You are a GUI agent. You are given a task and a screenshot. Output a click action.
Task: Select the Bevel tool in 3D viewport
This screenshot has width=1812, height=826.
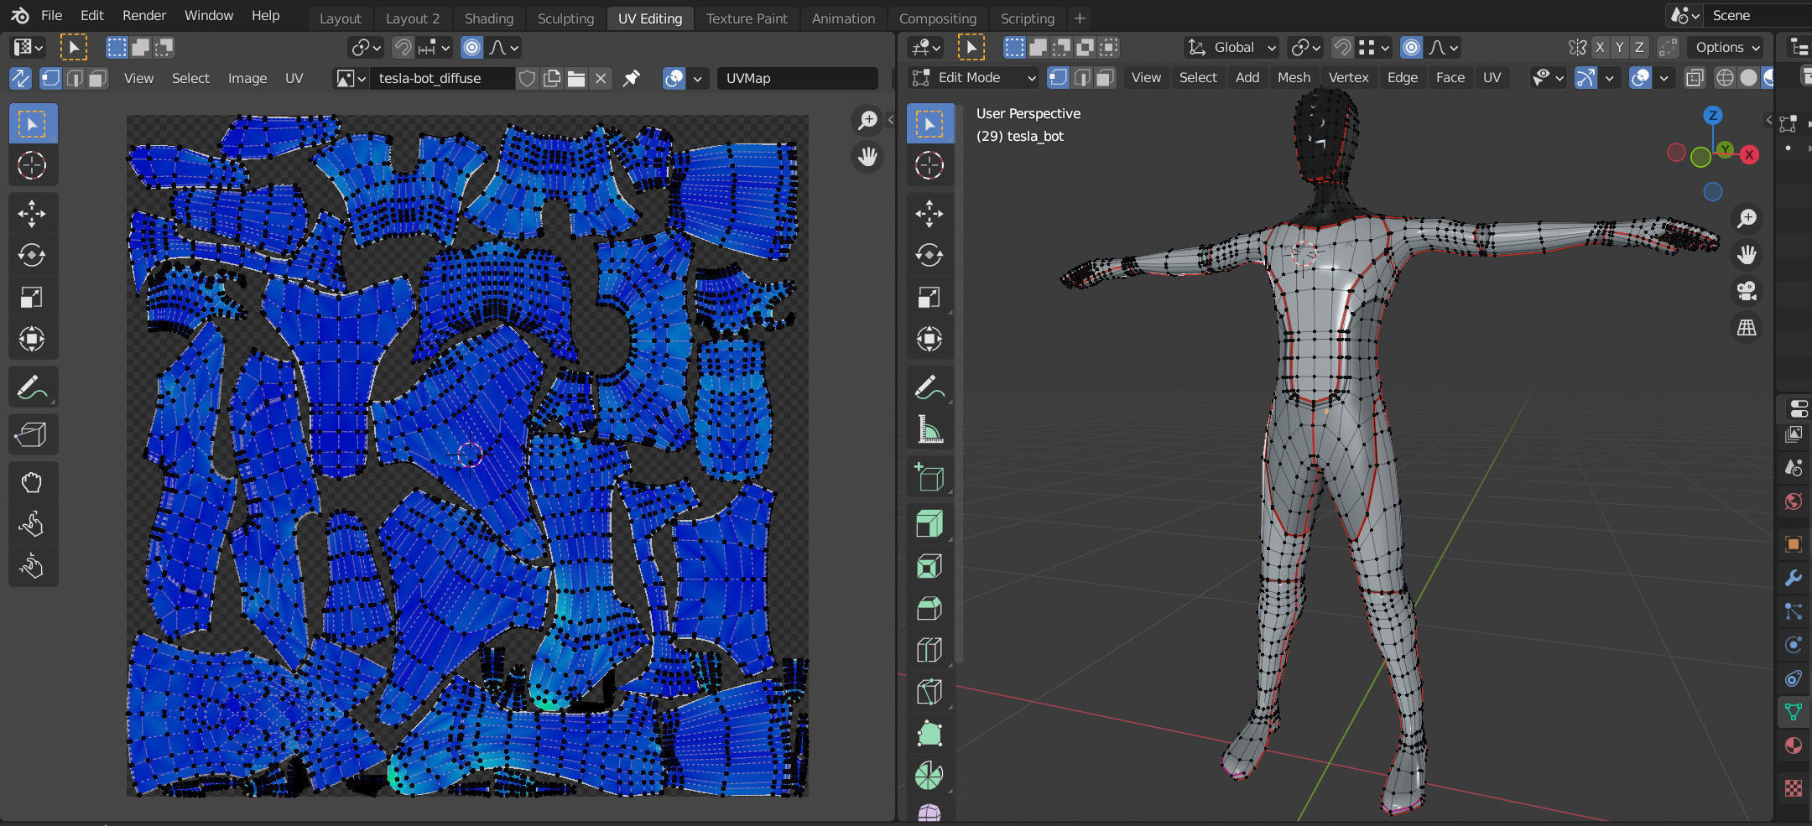[x=929, y=608]
